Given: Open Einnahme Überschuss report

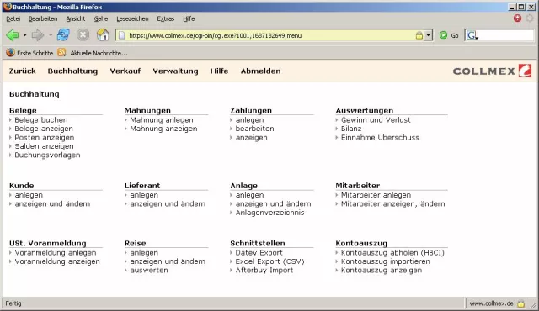Looking at the screenshot, I should pyautogui.click(x=380, y=138).
